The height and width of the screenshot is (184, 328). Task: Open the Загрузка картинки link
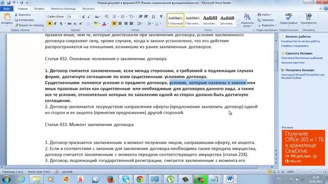point(293,62)
